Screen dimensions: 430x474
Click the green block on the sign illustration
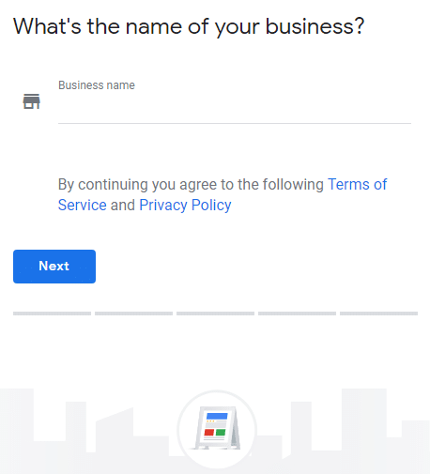[221, 433]
